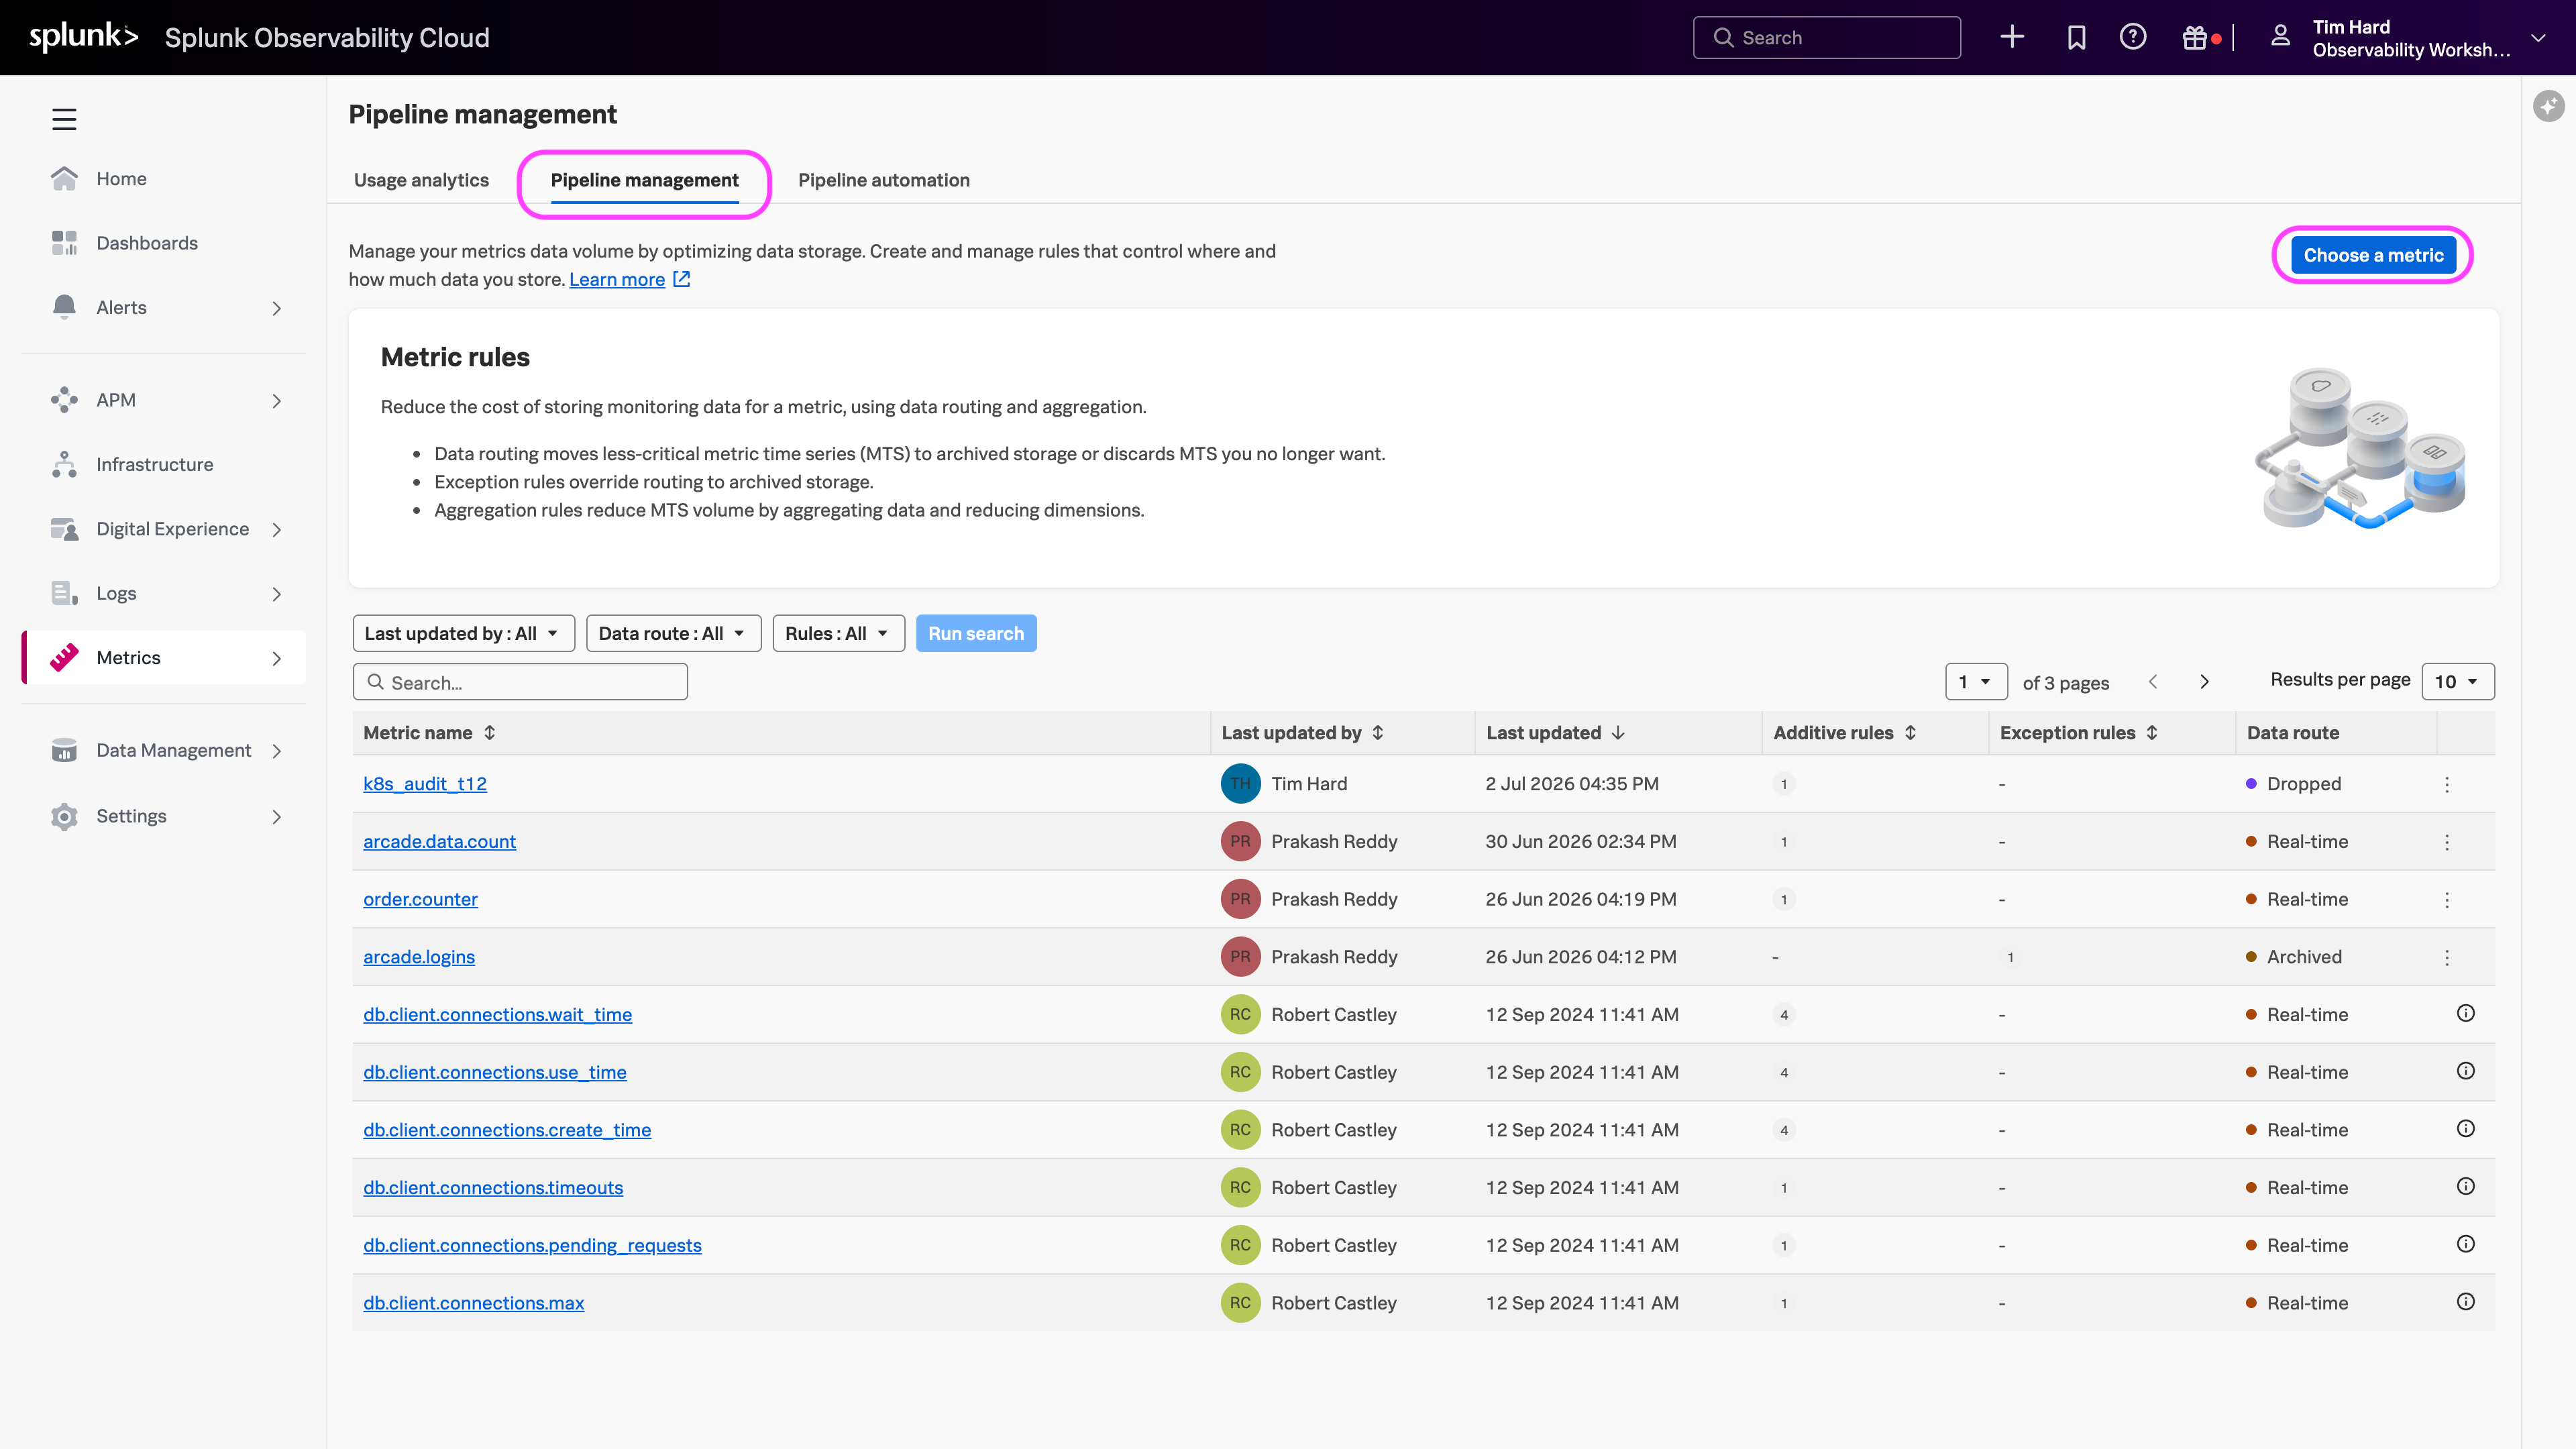Click info icon for db.client.connections.create_time

click(x=2466, y=1129)
